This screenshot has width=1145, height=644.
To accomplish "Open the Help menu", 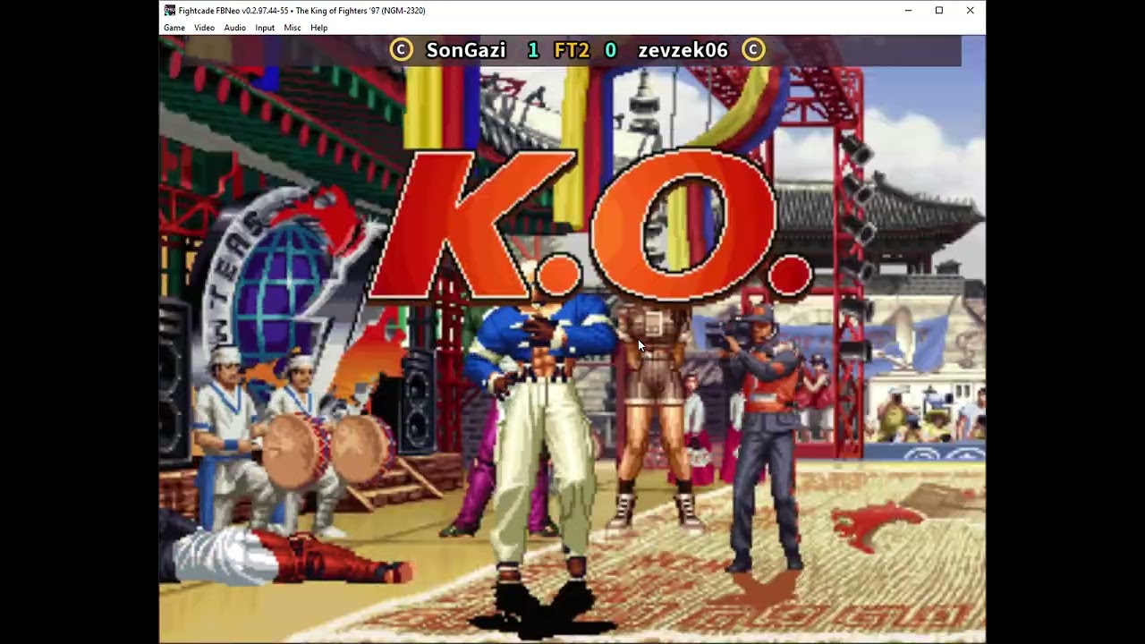I will 319,28.
